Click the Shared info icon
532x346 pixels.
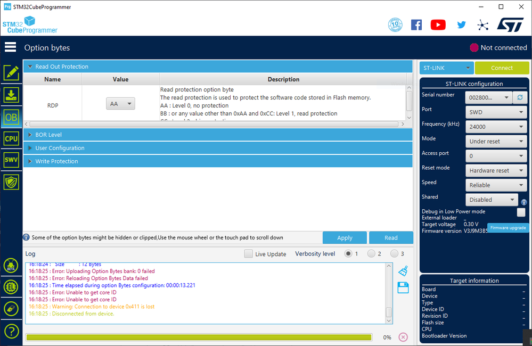524,202
